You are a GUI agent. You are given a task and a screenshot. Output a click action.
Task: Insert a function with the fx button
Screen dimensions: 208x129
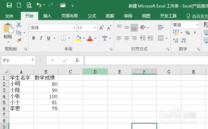pyautogui.click(x=77, y=60)
